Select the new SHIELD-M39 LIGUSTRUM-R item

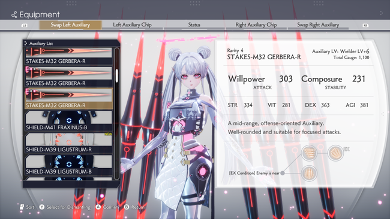69,142
